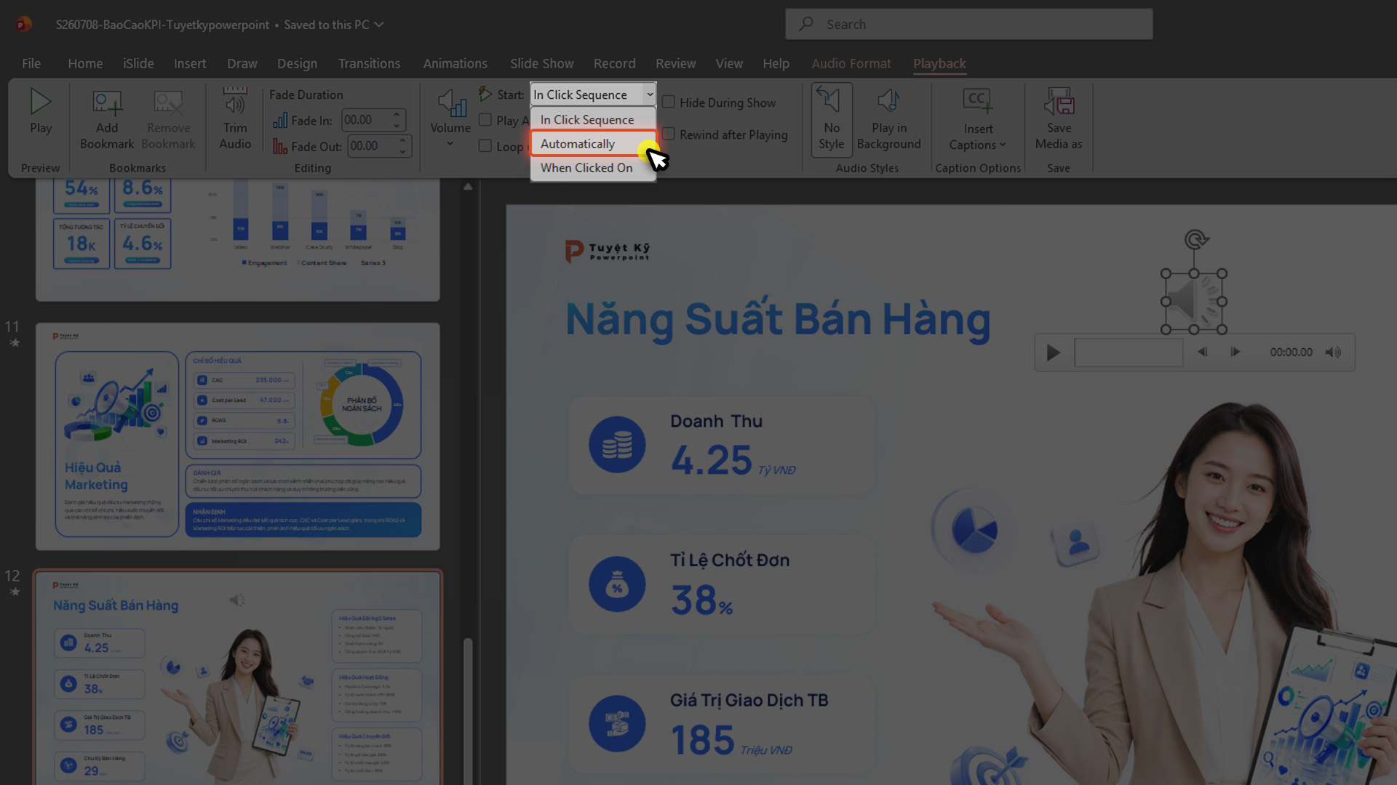1397x785 pixels.
Task: Select When Clicked On option
Action: pos(593,168)
